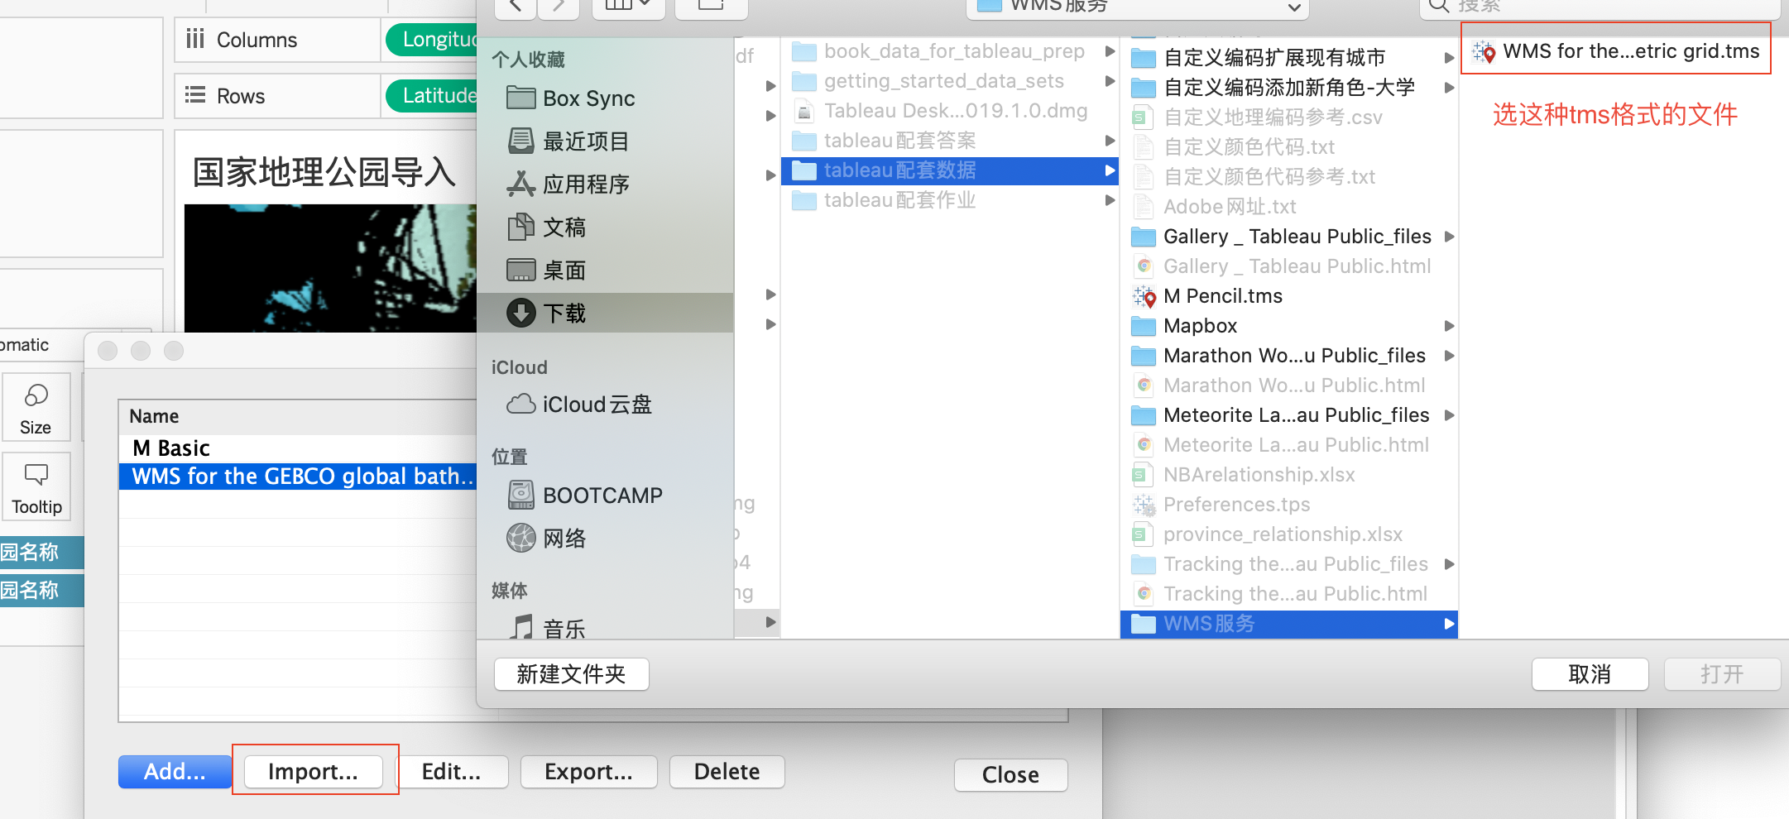Delete the selected map service

click(x=727, y=772)
